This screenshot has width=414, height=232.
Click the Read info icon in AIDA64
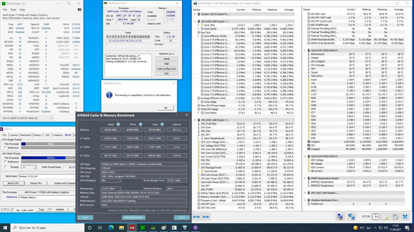point(118,124)
